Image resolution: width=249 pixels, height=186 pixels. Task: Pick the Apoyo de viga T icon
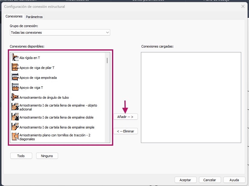[x=15, y=88]
